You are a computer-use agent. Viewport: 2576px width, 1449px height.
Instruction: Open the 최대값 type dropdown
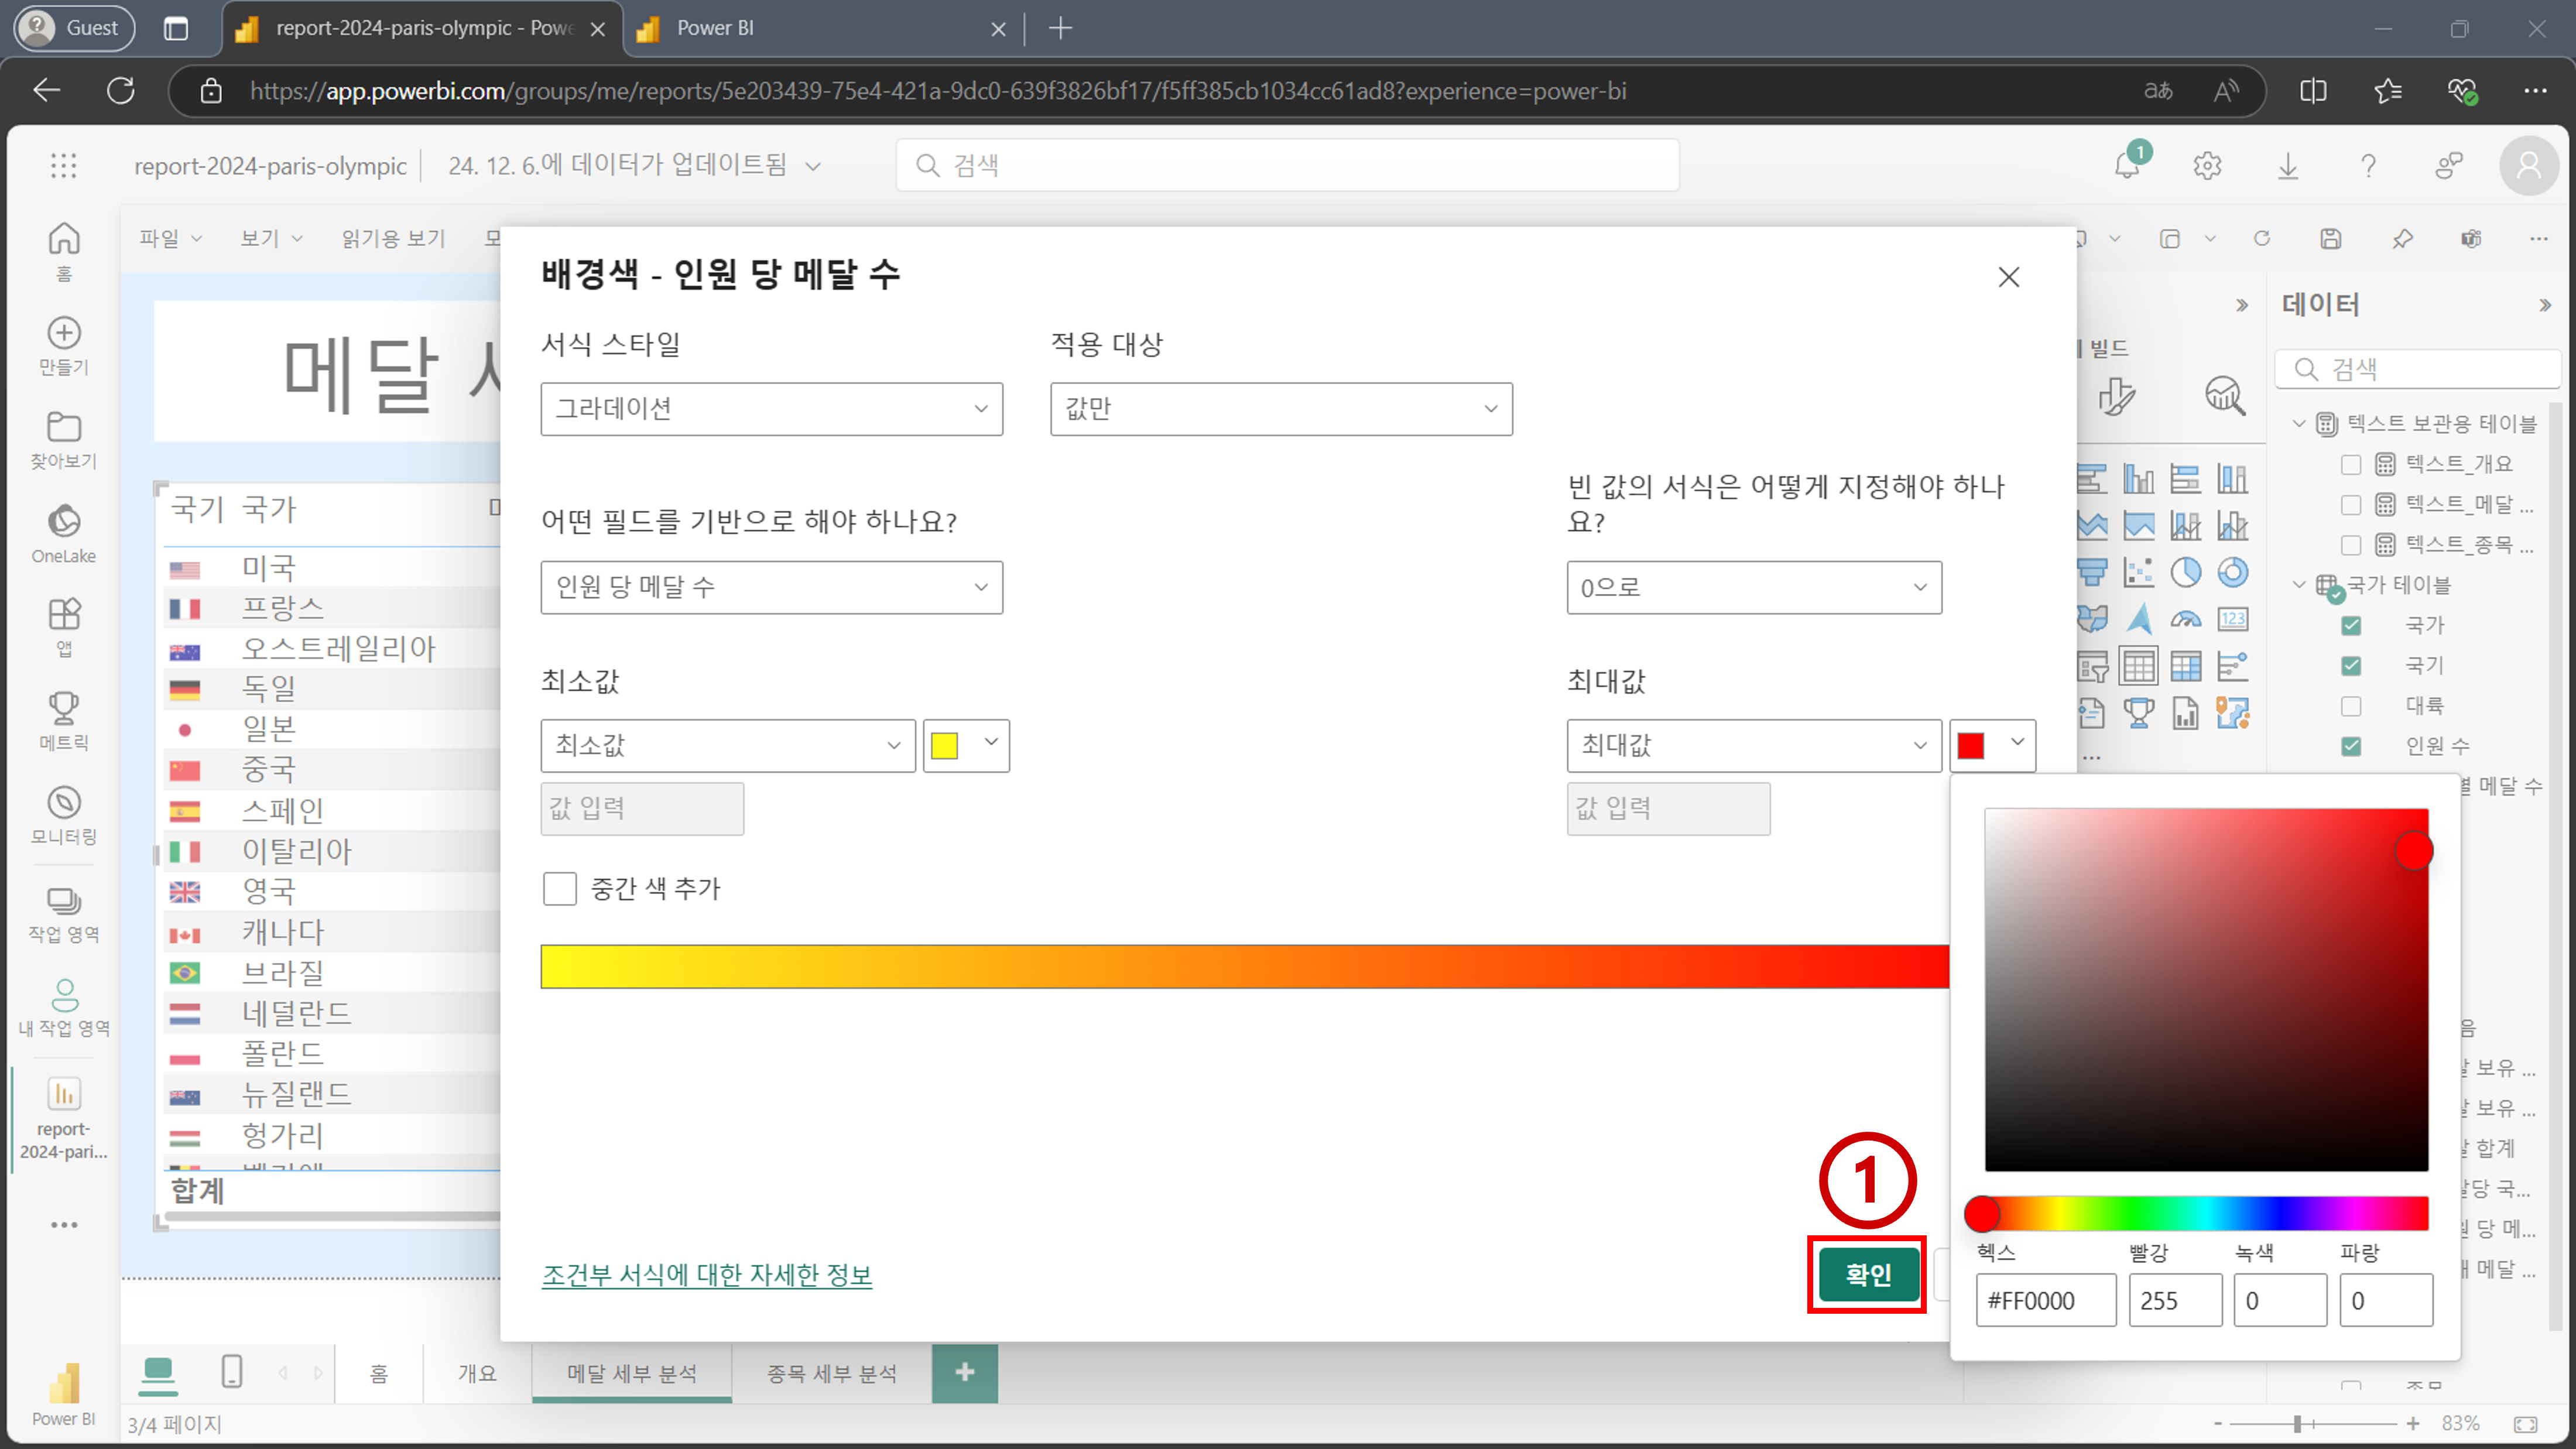click(x=1754, y=745)
